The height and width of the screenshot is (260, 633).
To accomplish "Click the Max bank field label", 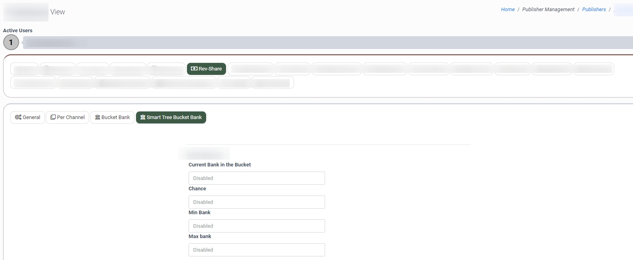I will 200,237.
